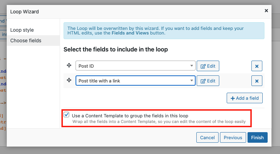
Task: Grab the move handle for Post ID row
Action: [x=69, y=66]
